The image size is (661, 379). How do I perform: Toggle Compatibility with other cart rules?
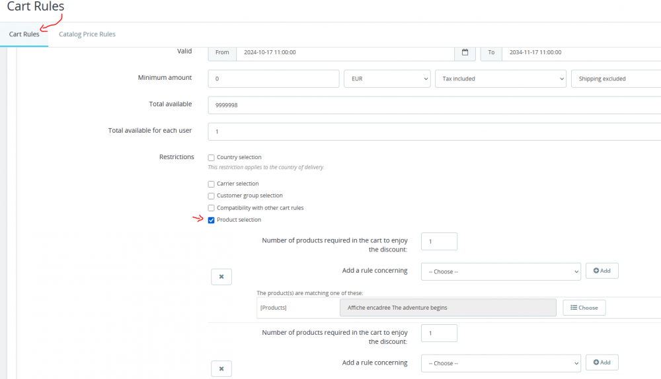pos(212,208)
